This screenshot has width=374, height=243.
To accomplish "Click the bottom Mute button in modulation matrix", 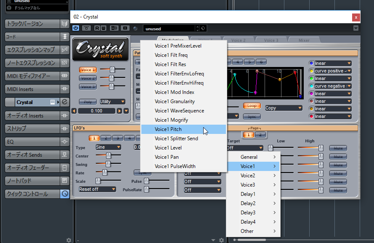I will pos(338,190).
